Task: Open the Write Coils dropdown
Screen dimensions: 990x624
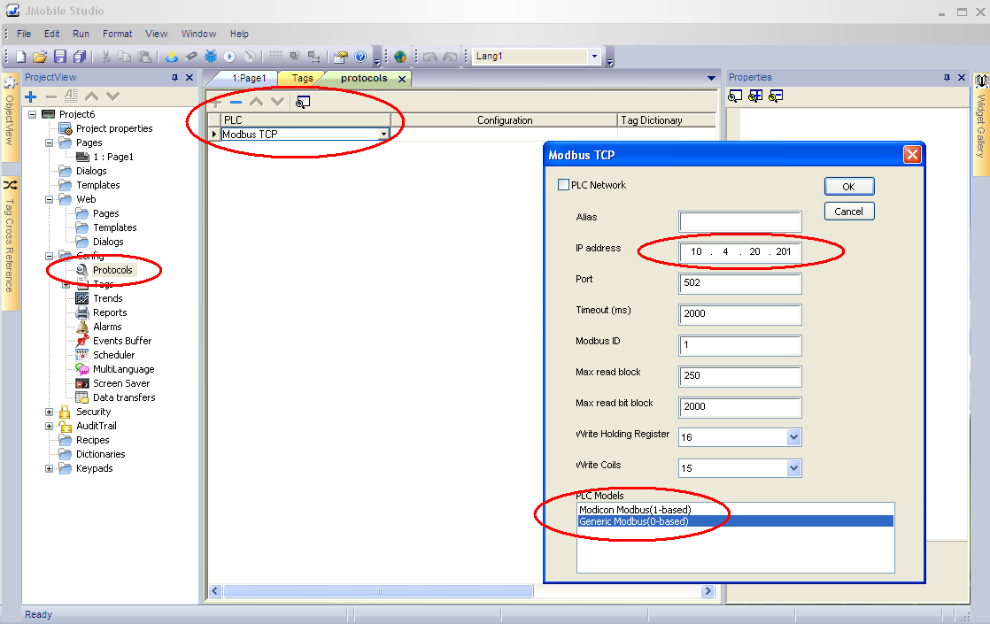Action: [x=793, y=468]
